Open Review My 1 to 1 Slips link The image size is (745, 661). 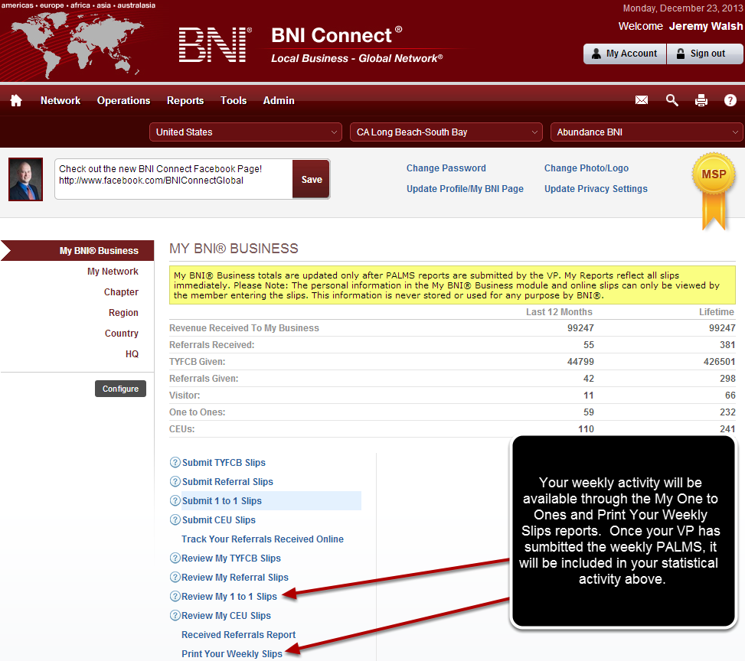pyautogui.click(x=229, y=597)
